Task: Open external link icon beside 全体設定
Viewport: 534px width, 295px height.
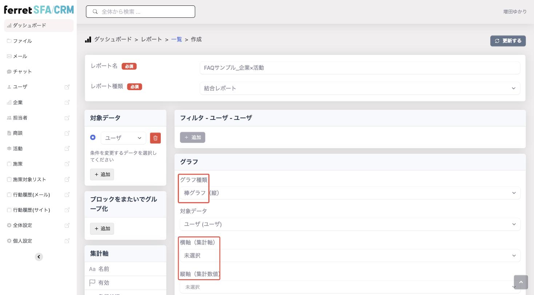Action: pos(67,225)
